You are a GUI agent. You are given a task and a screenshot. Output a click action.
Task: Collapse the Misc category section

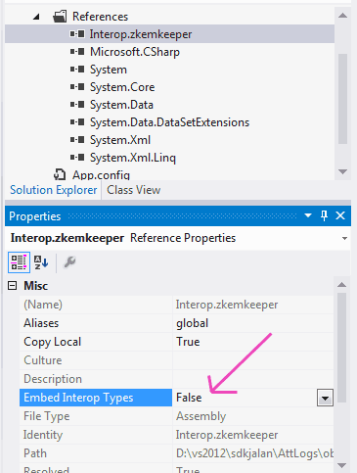tap(12, 286)
